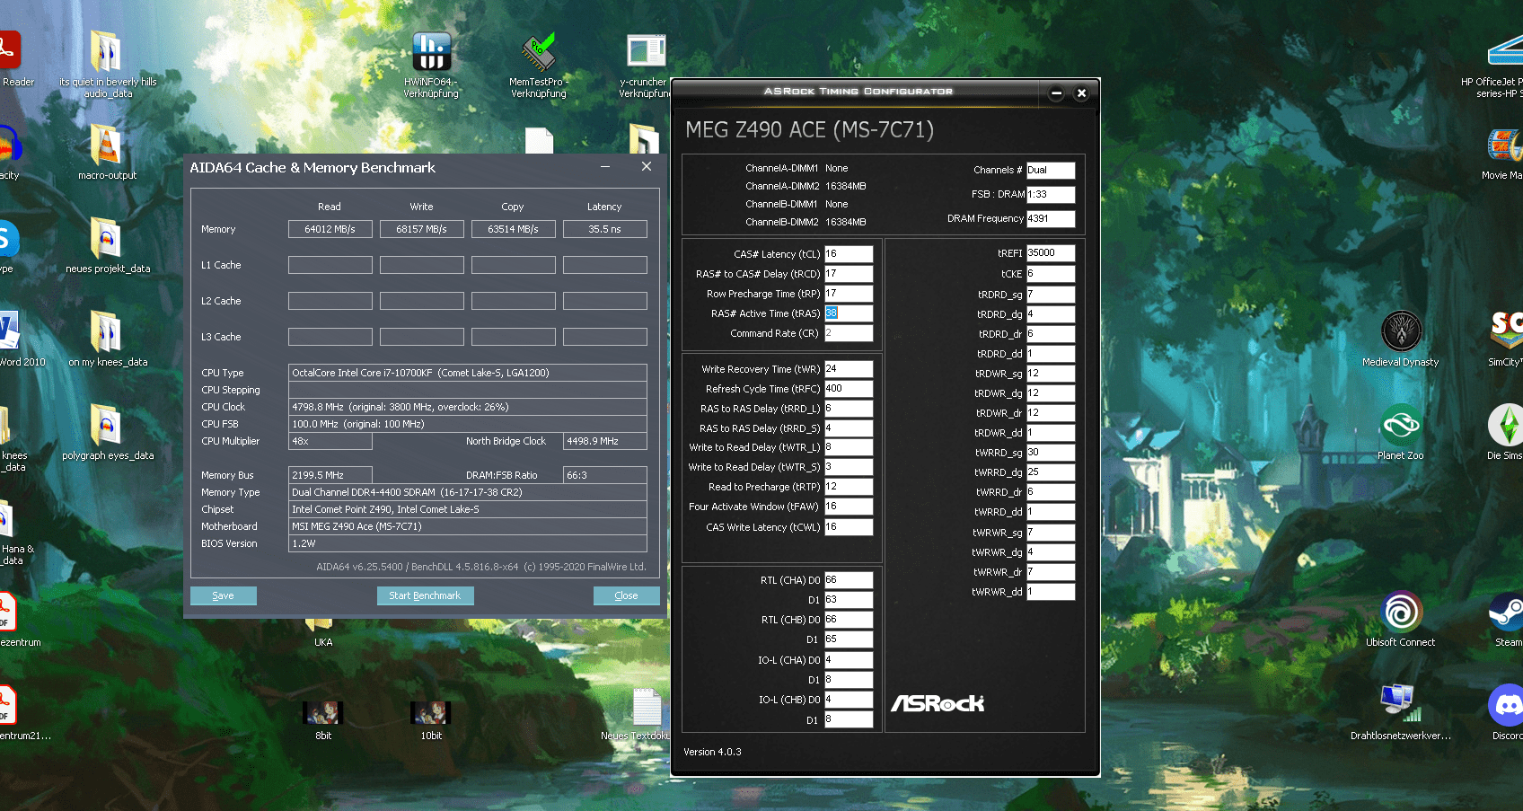
Task: Open the 'polygraph eyes_data' folder
Action: (x=106, y=426)
